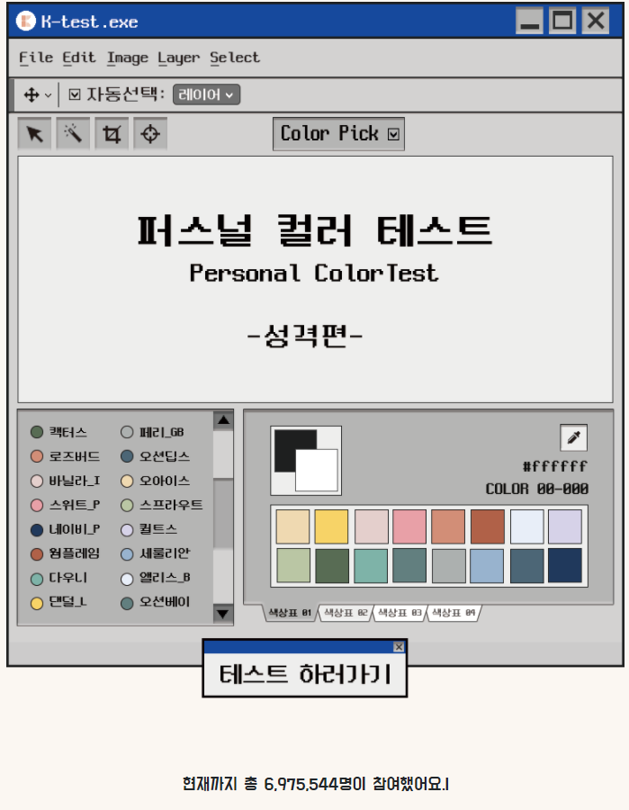This screenshot has height=810, width=629.
Task: Pick the dark cactus green swatch
Action: pyautogui.click(x=331, y=566)
